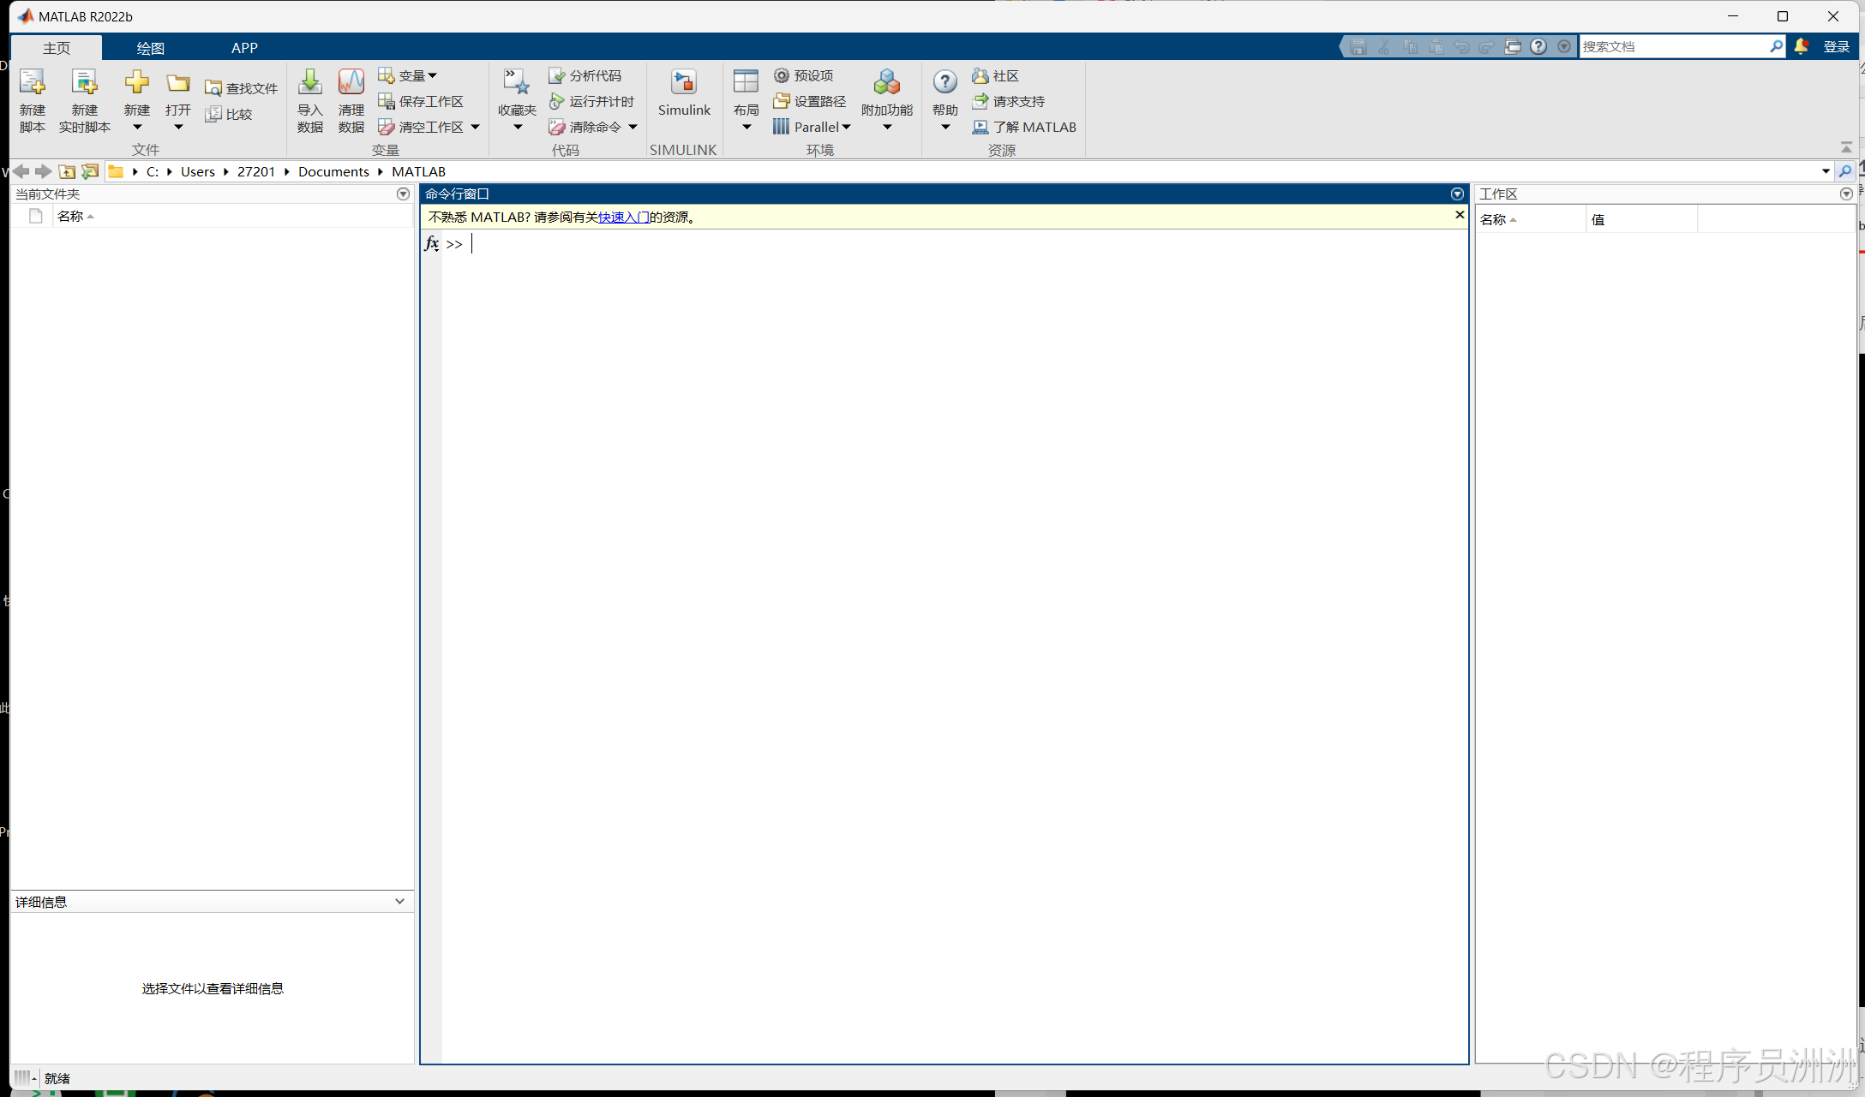Screen dimensions: 1865x1097
Task: Click the notification bell icon
Action: pyautogui.click(x=1801, y=46)
